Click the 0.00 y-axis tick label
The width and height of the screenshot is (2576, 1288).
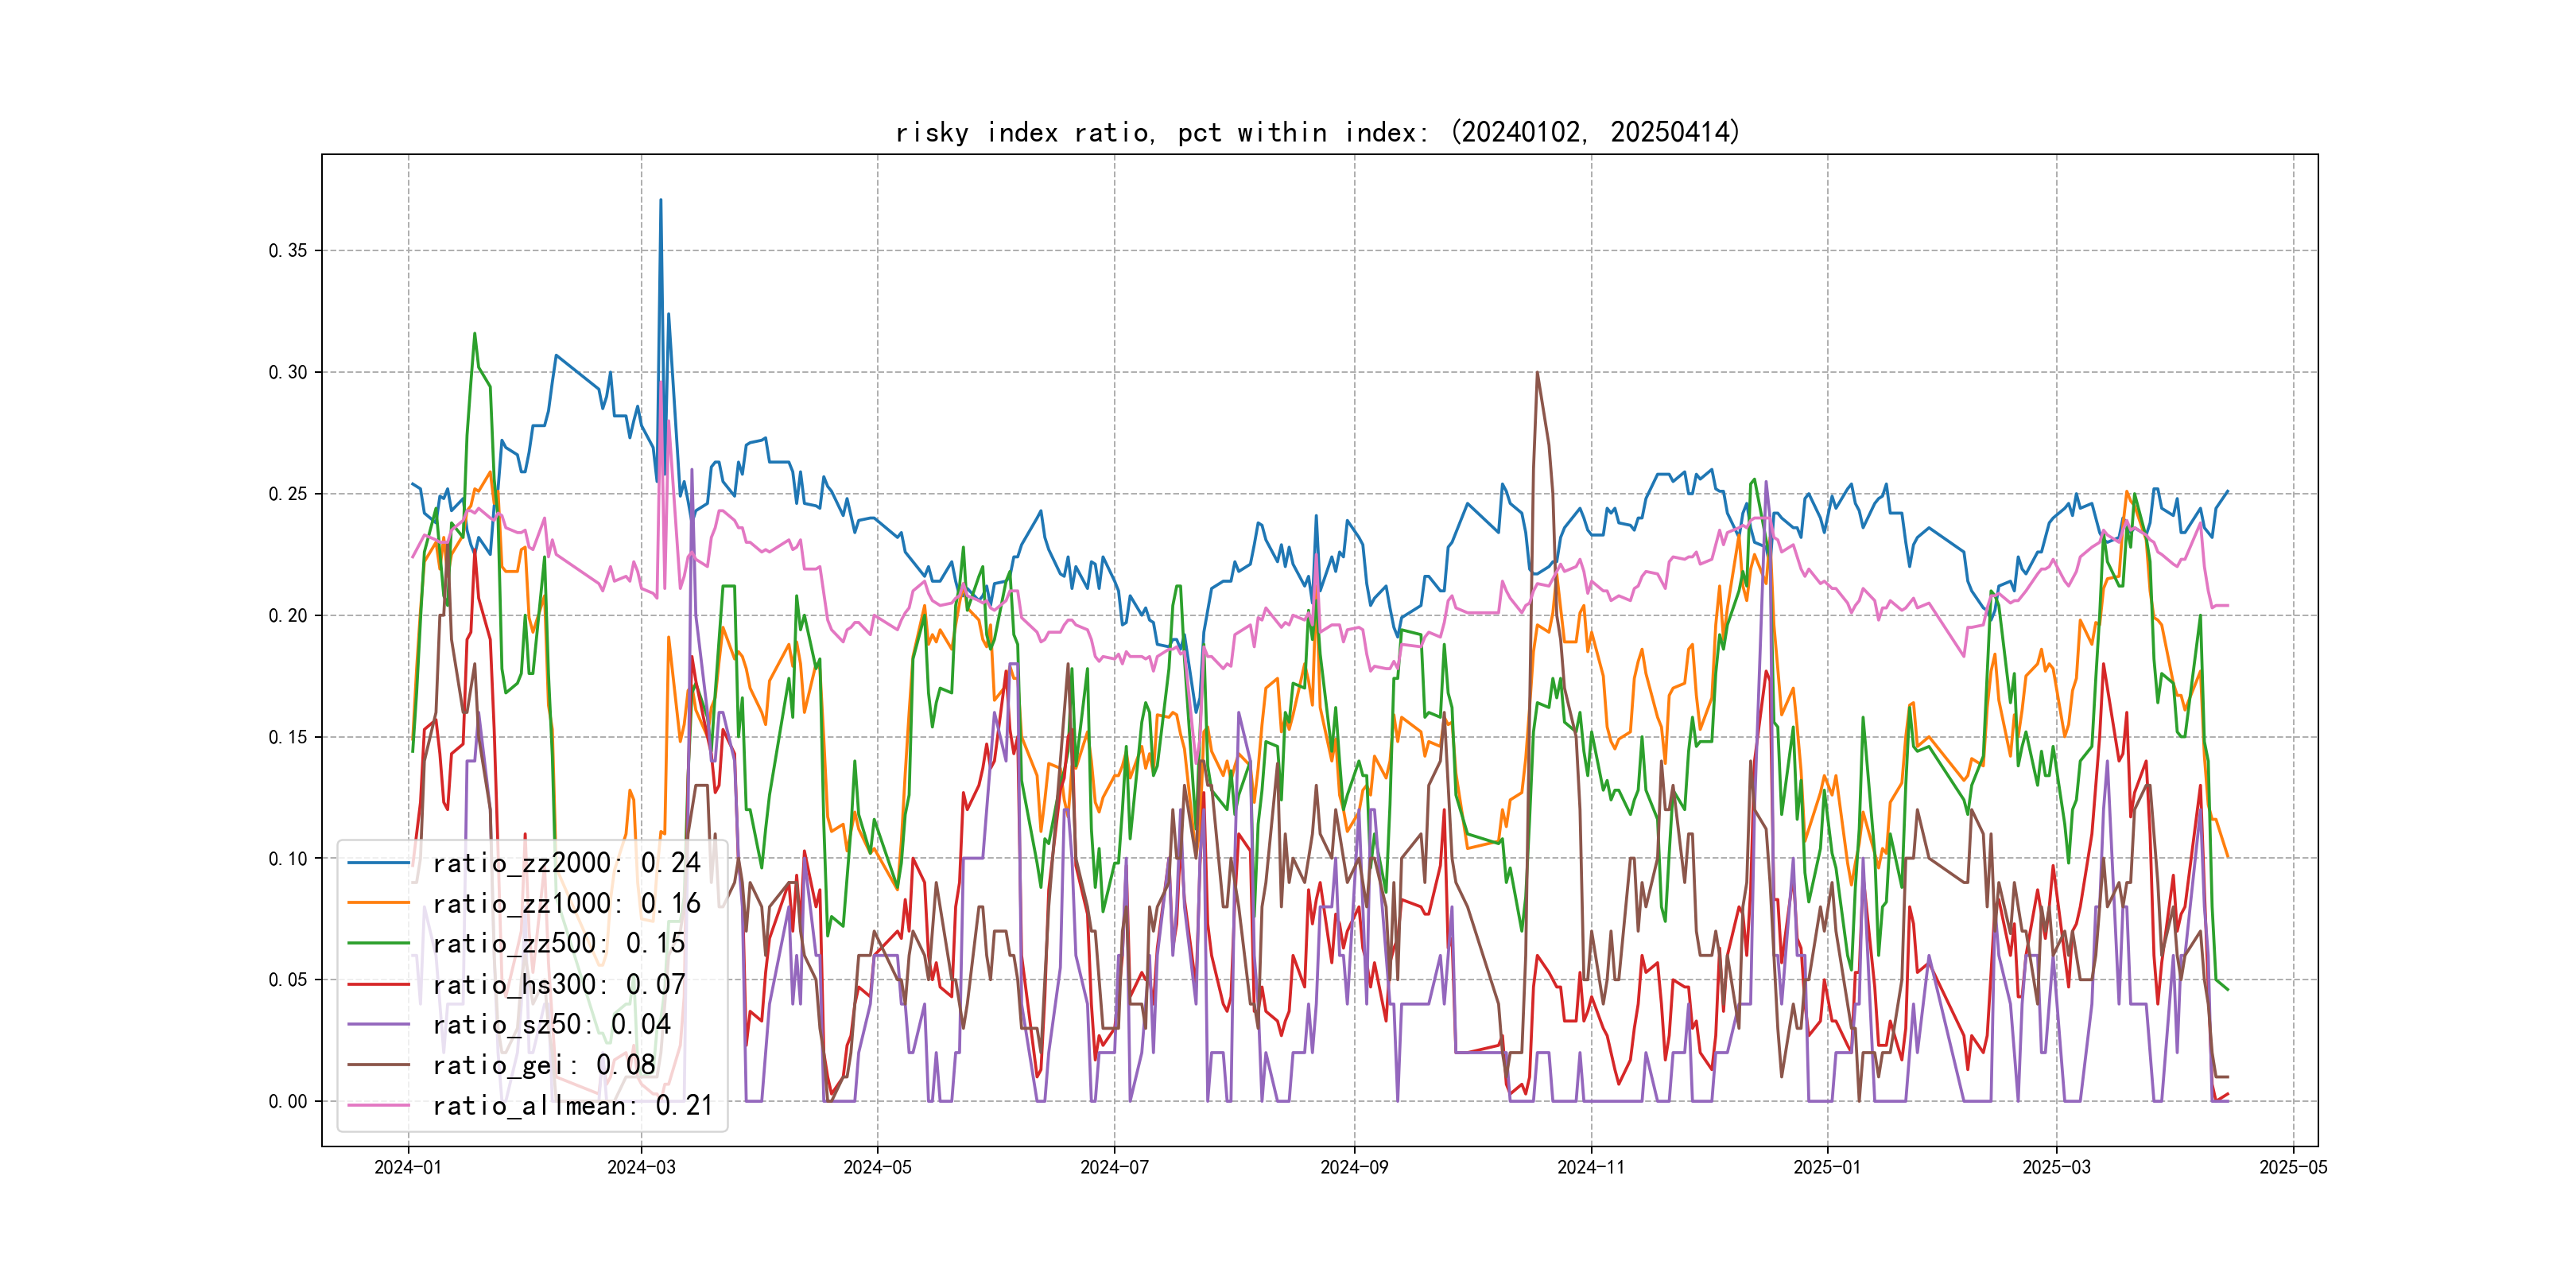coord(288,1101)
